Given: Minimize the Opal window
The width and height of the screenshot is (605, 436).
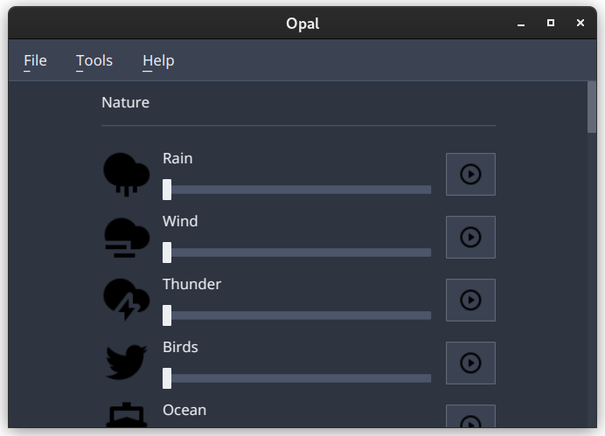Looking at the screenshot, I should (x=521, y=23).
